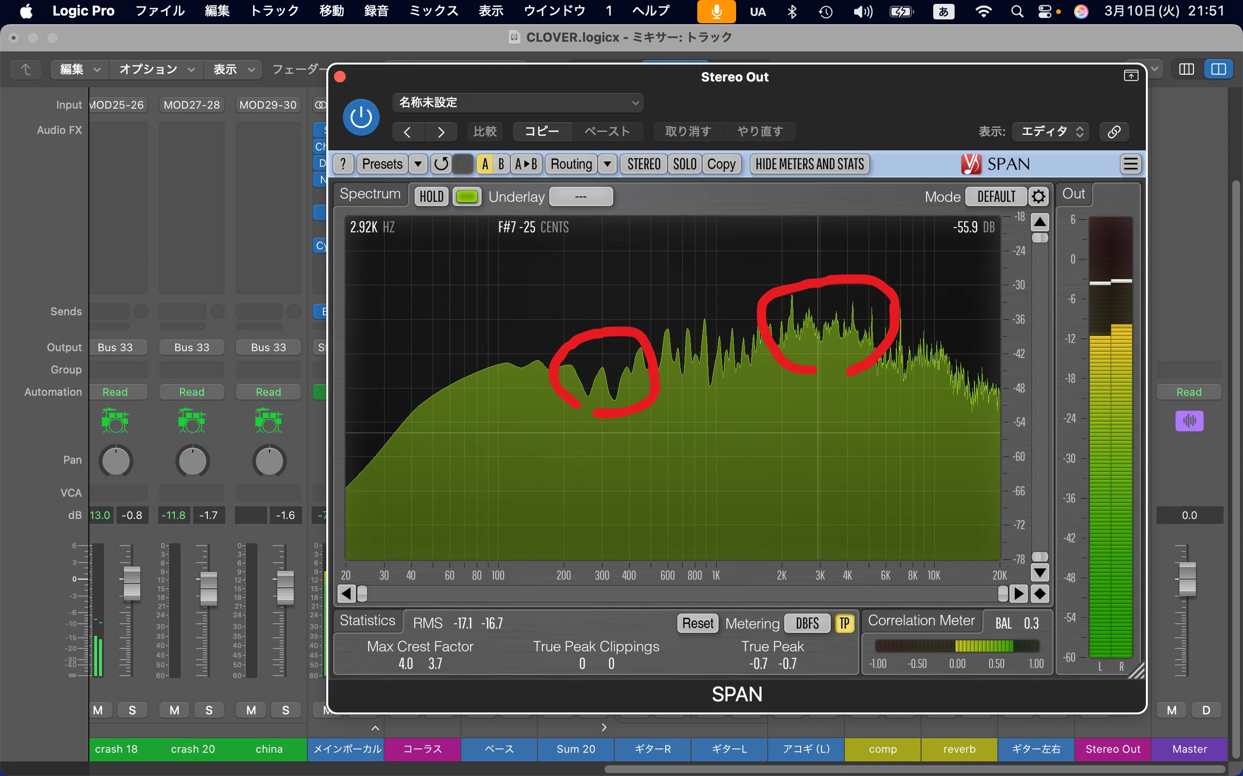Open the mixer 表示 dropdown
This screenshot has width=1243, height=776.
click(x=233, y=69)
